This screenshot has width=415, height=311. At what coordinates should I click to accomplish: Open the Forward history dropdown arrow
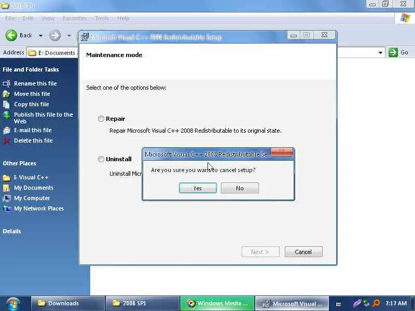pyautogui.click(x=69, y=35)
